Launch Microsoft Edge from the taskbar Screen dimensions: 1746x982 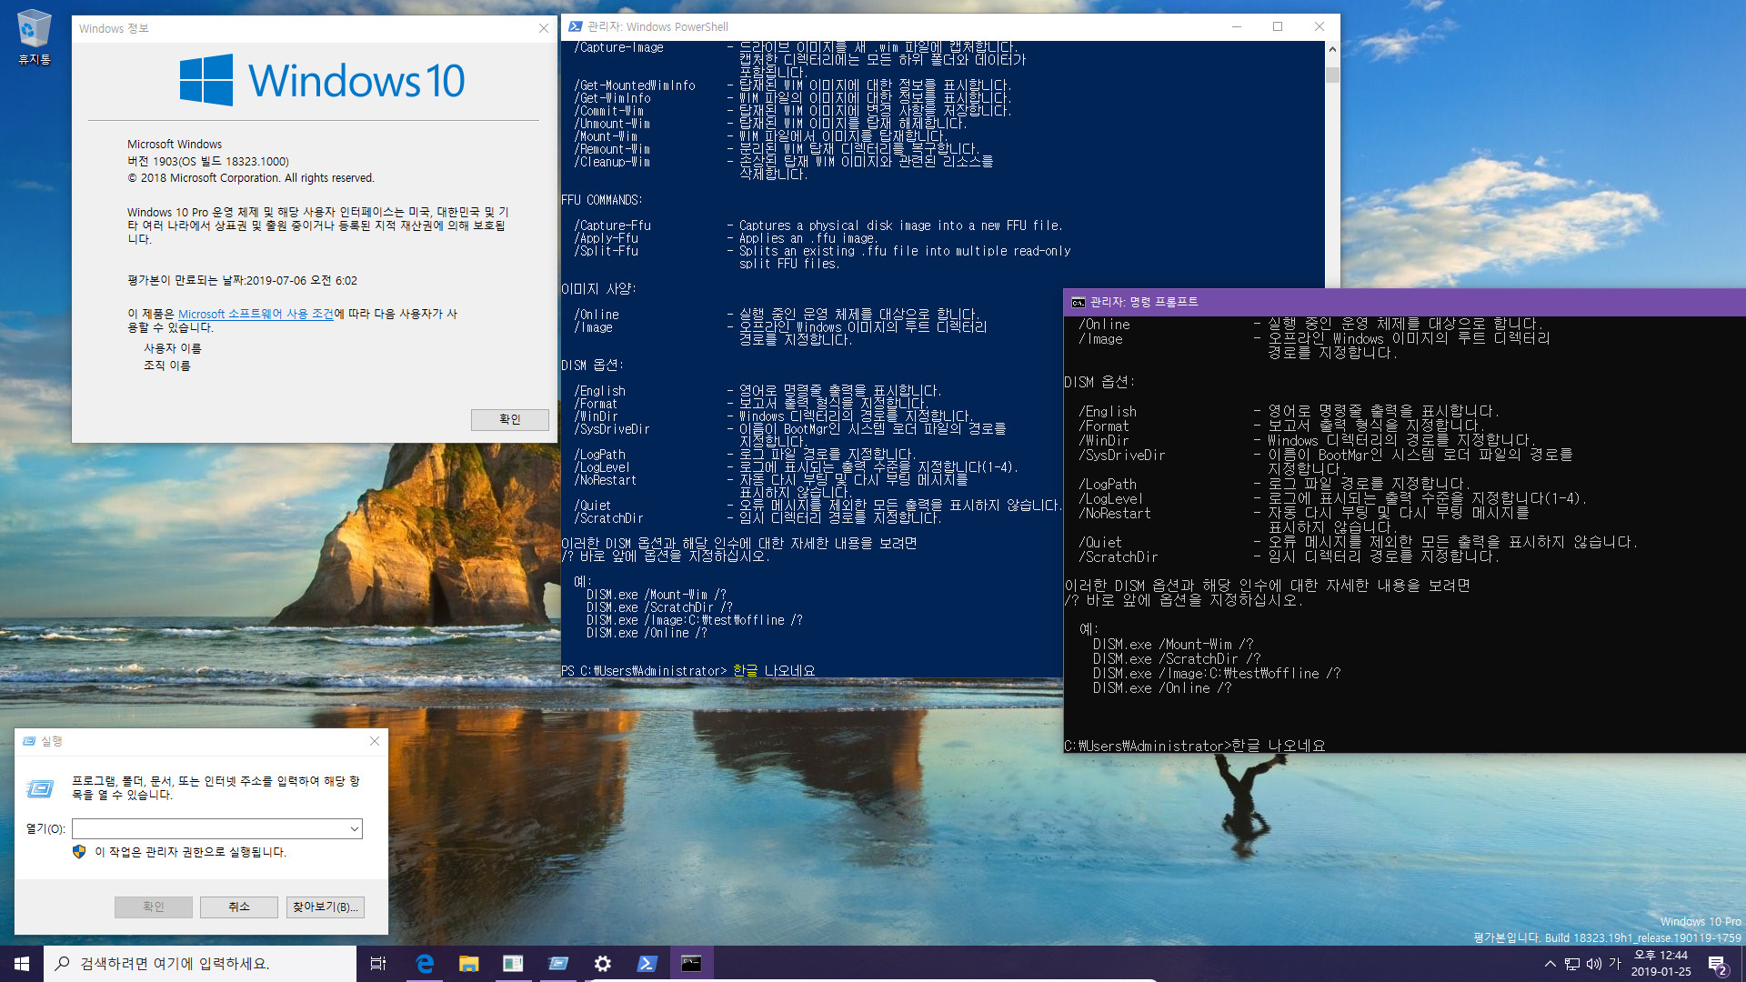pyautogui.click(x=425, y=964)
